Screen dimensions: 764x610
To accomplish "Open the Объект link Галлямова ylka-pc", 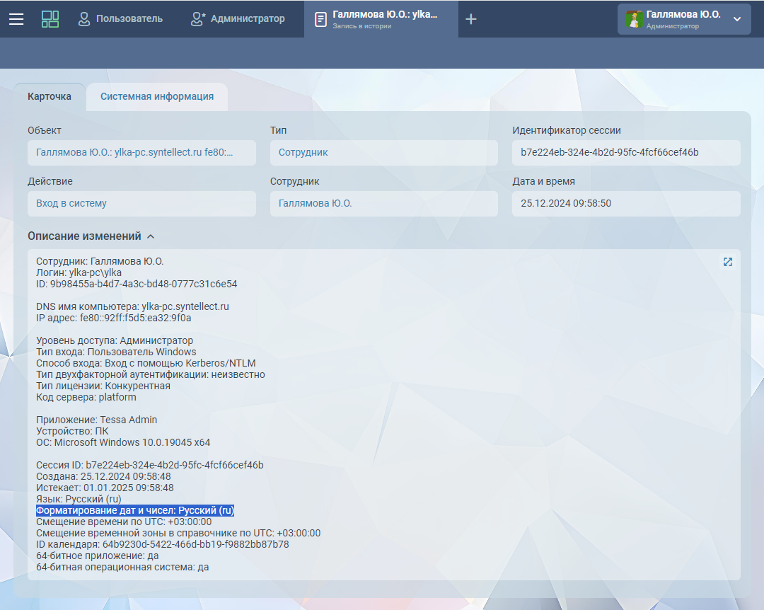I will point(134,152).
